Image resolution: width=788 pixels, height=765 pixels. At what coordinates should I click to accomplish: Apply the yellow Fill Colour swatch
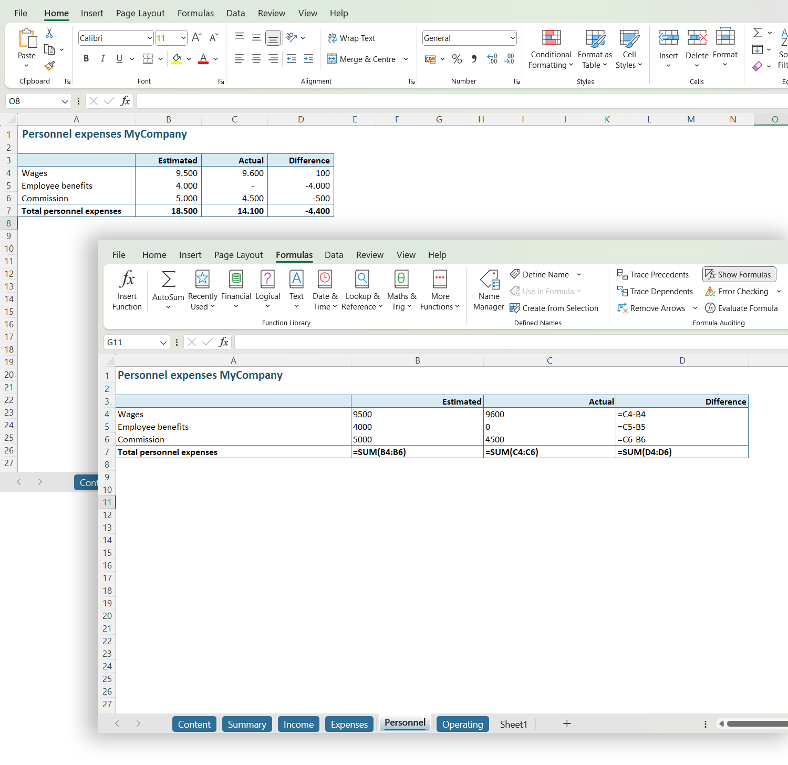[x=177, y=59]
